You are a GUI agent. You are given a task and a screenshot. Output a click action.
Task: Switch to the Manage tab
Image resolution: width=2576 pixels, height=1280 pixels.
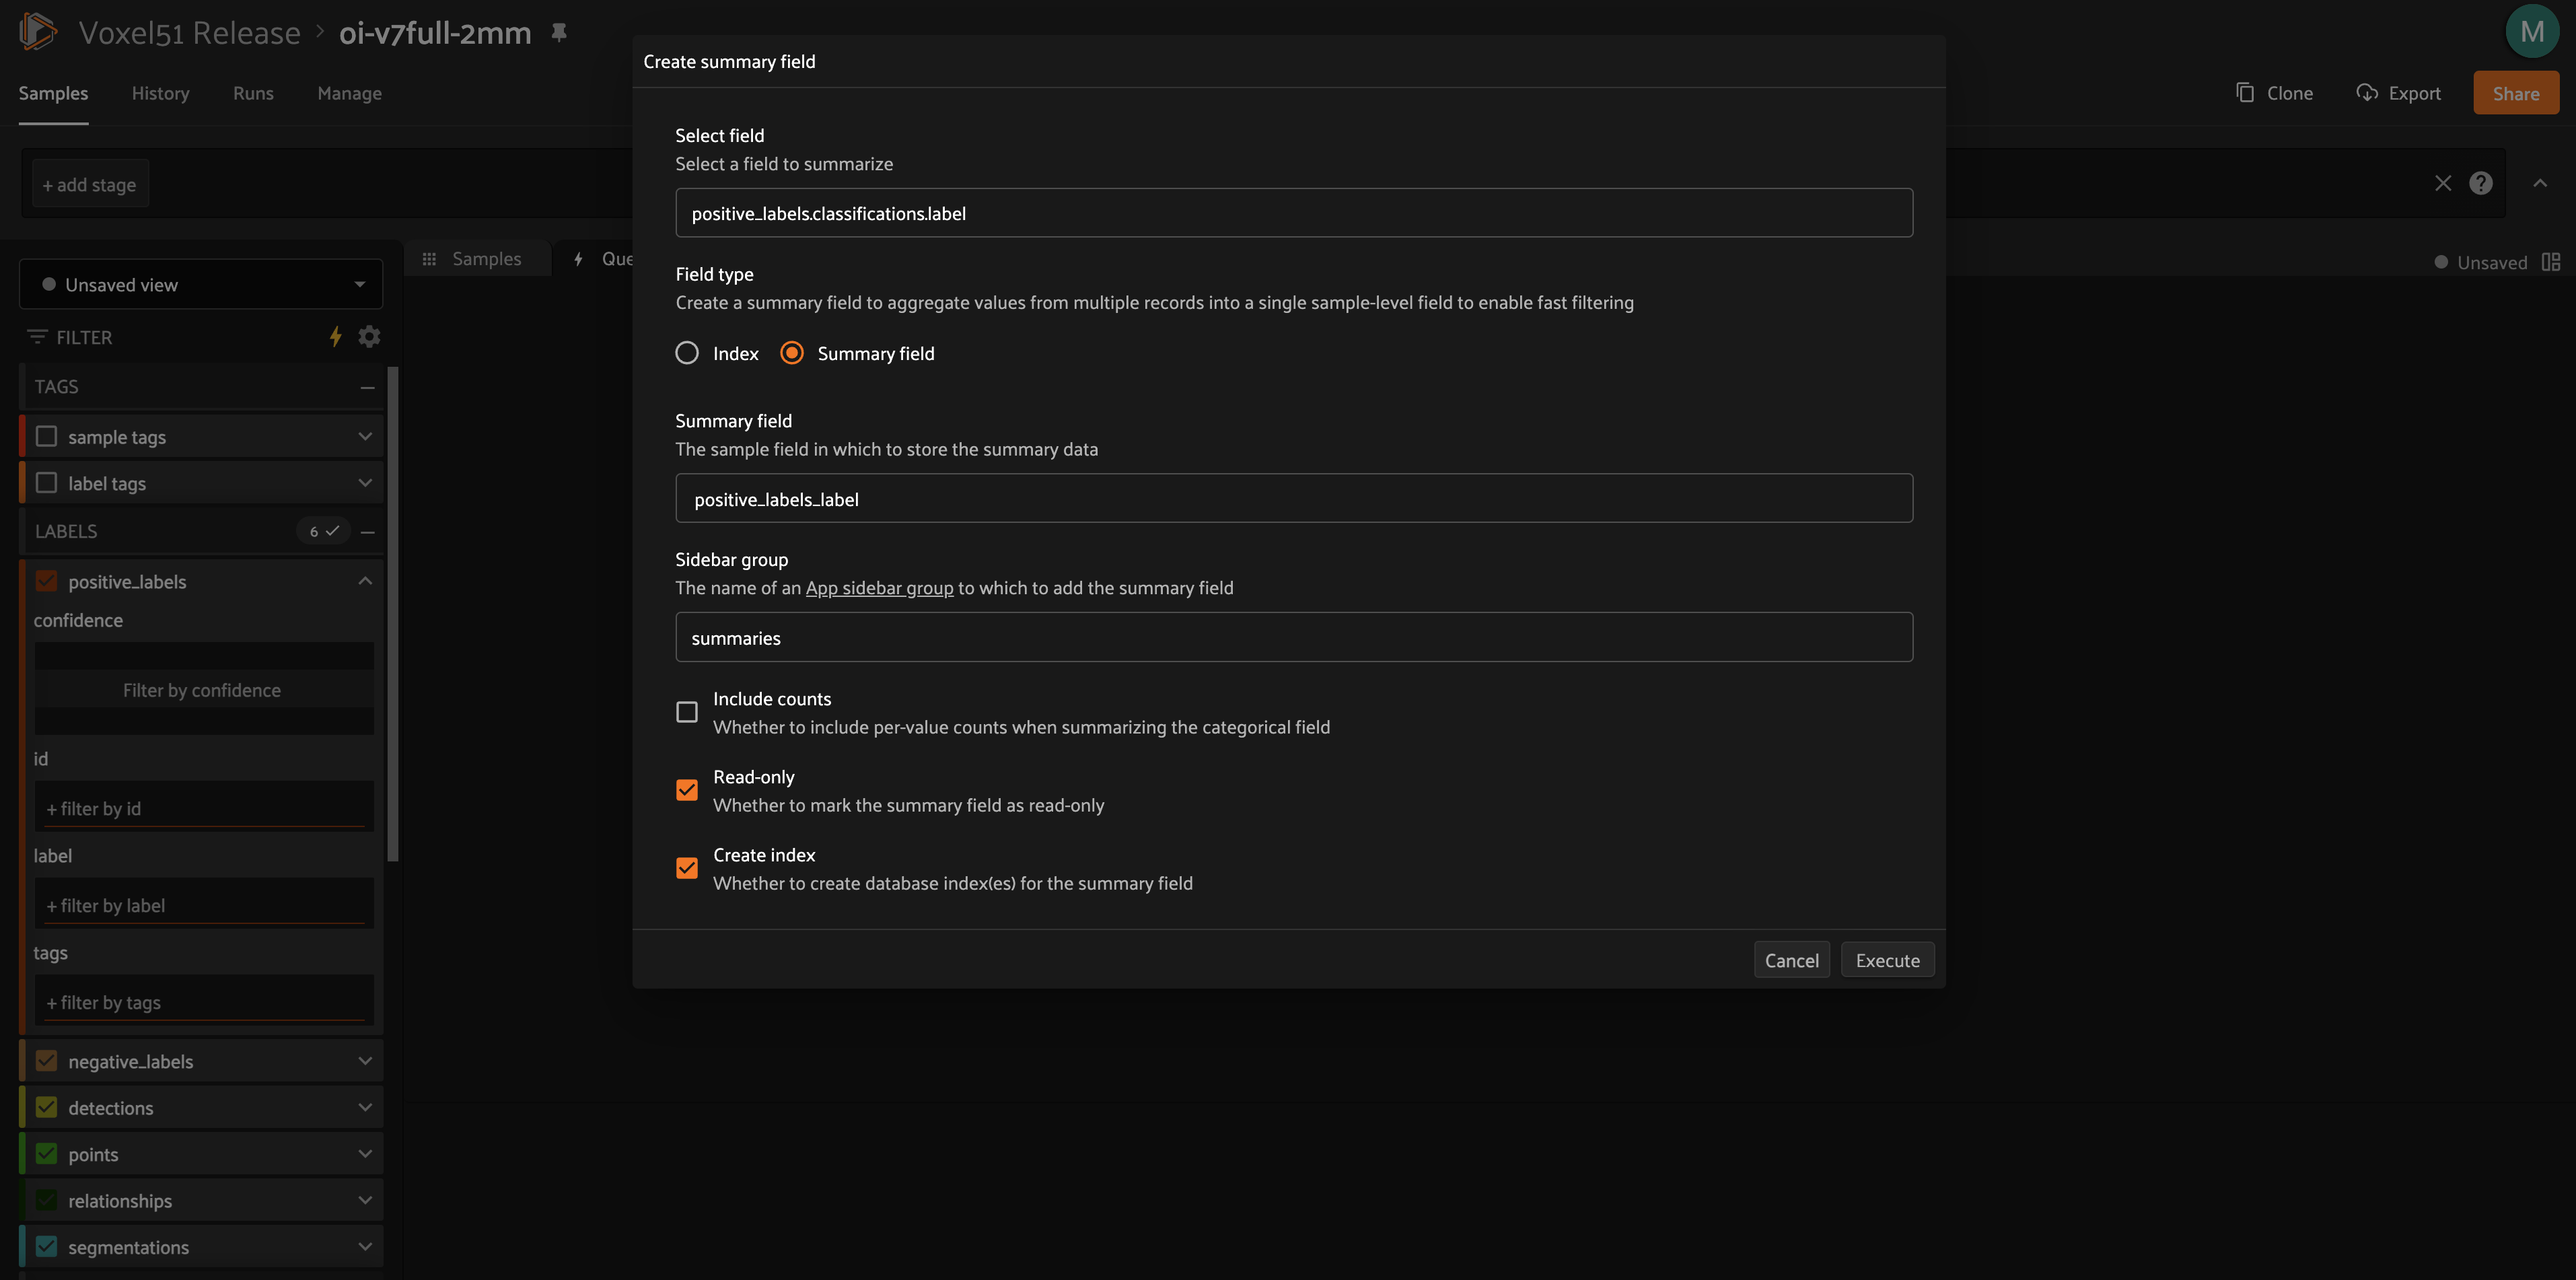tap(349, 93)
